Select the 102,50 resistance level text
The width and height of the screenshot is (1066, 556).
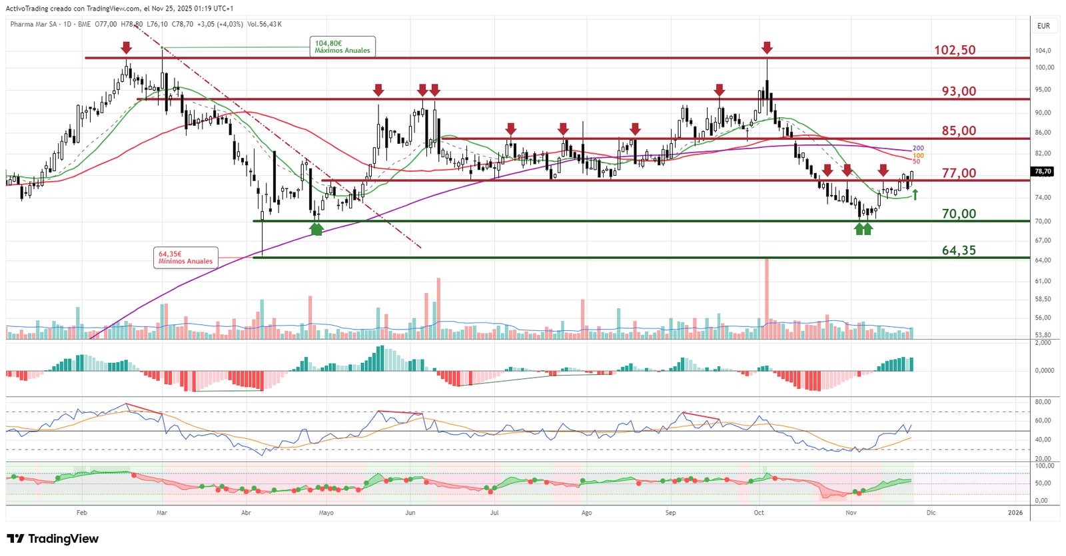pos(955,50)
